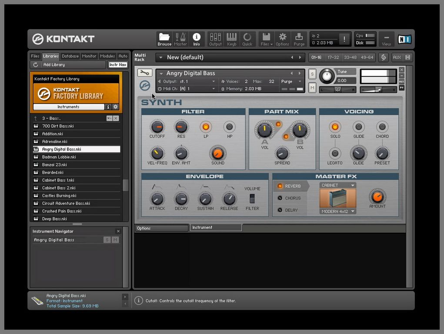Screen dimensions: 444x334
Task: Switch to Database tab
Action: [x=70, y=56]
